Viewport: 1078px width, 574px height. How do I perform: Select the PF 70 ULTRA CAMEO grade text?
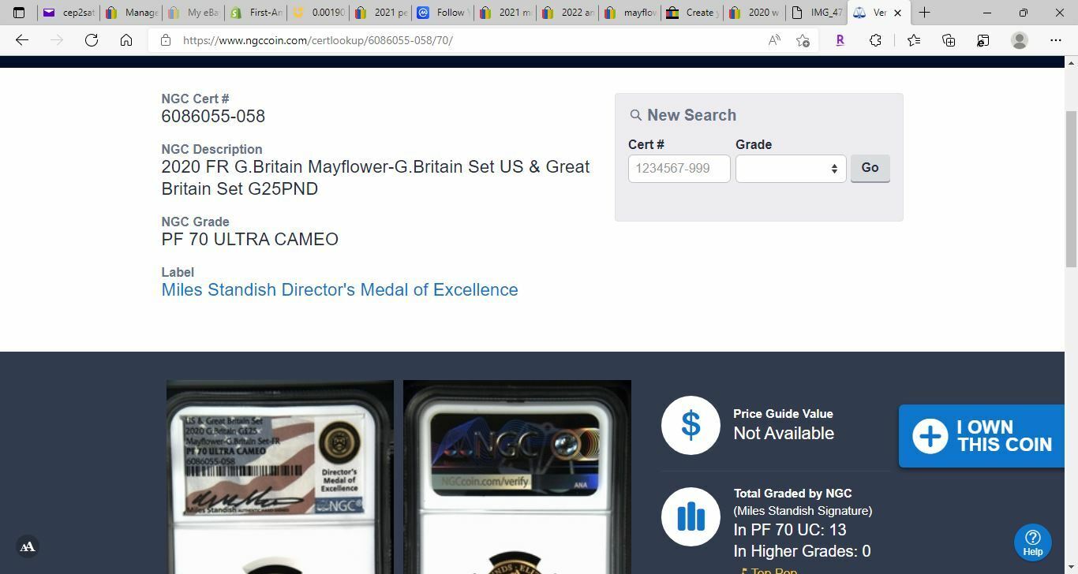pyautogui.click(x=249, y=239)
